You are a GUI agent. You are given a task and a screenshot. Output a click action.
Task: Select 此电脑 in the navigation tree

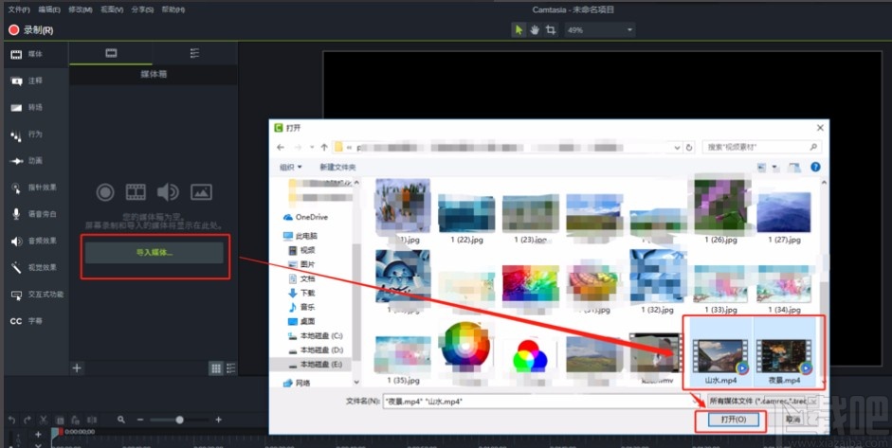[300, 236]
